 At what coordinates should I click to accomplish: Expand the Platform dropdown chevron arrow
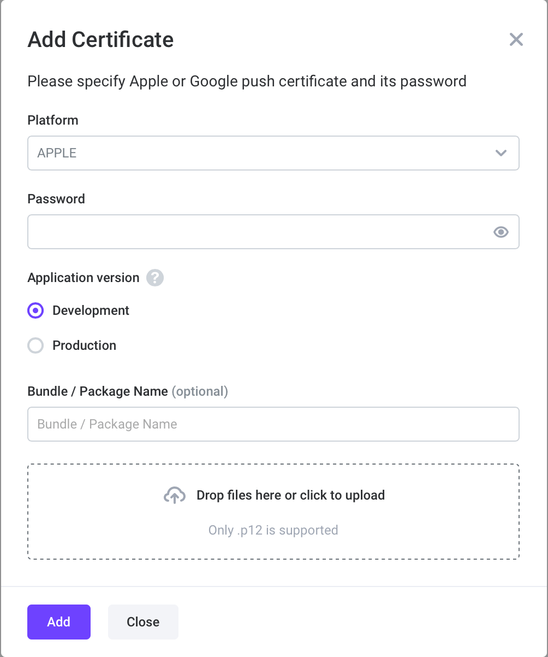coord(501,153)
